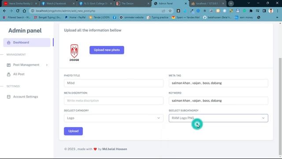This screenshot has height=159, width=282.
Task: Open the Extensions puzzle-piece icon
Action: coord(251,11)
